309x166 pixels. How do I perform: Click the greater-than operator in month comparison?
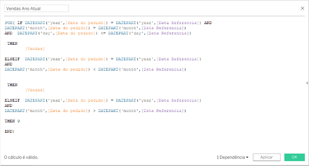pyautogui.click(x=94, y=111)
